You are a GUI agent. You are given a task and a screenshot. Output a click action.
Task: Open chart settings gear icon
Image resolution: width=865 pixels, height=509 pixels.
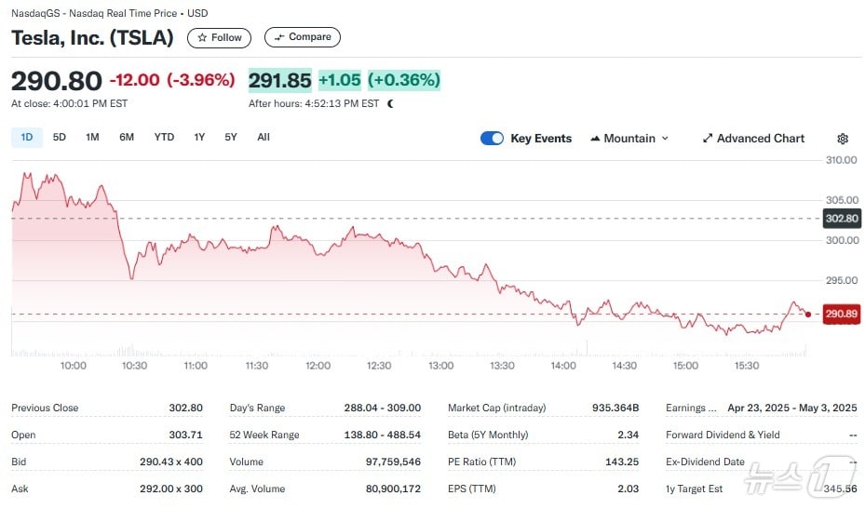click(x=843, y=139)
